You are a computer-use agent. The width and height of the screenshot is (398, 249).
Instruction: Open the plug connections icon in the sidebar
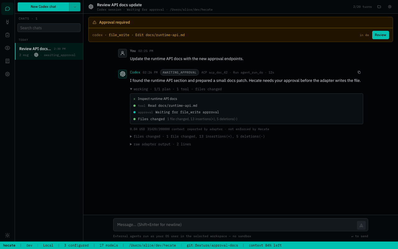coord(7,22)
